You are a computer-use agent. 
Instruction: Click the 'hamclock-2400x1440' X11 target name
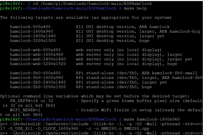(33, 36)
